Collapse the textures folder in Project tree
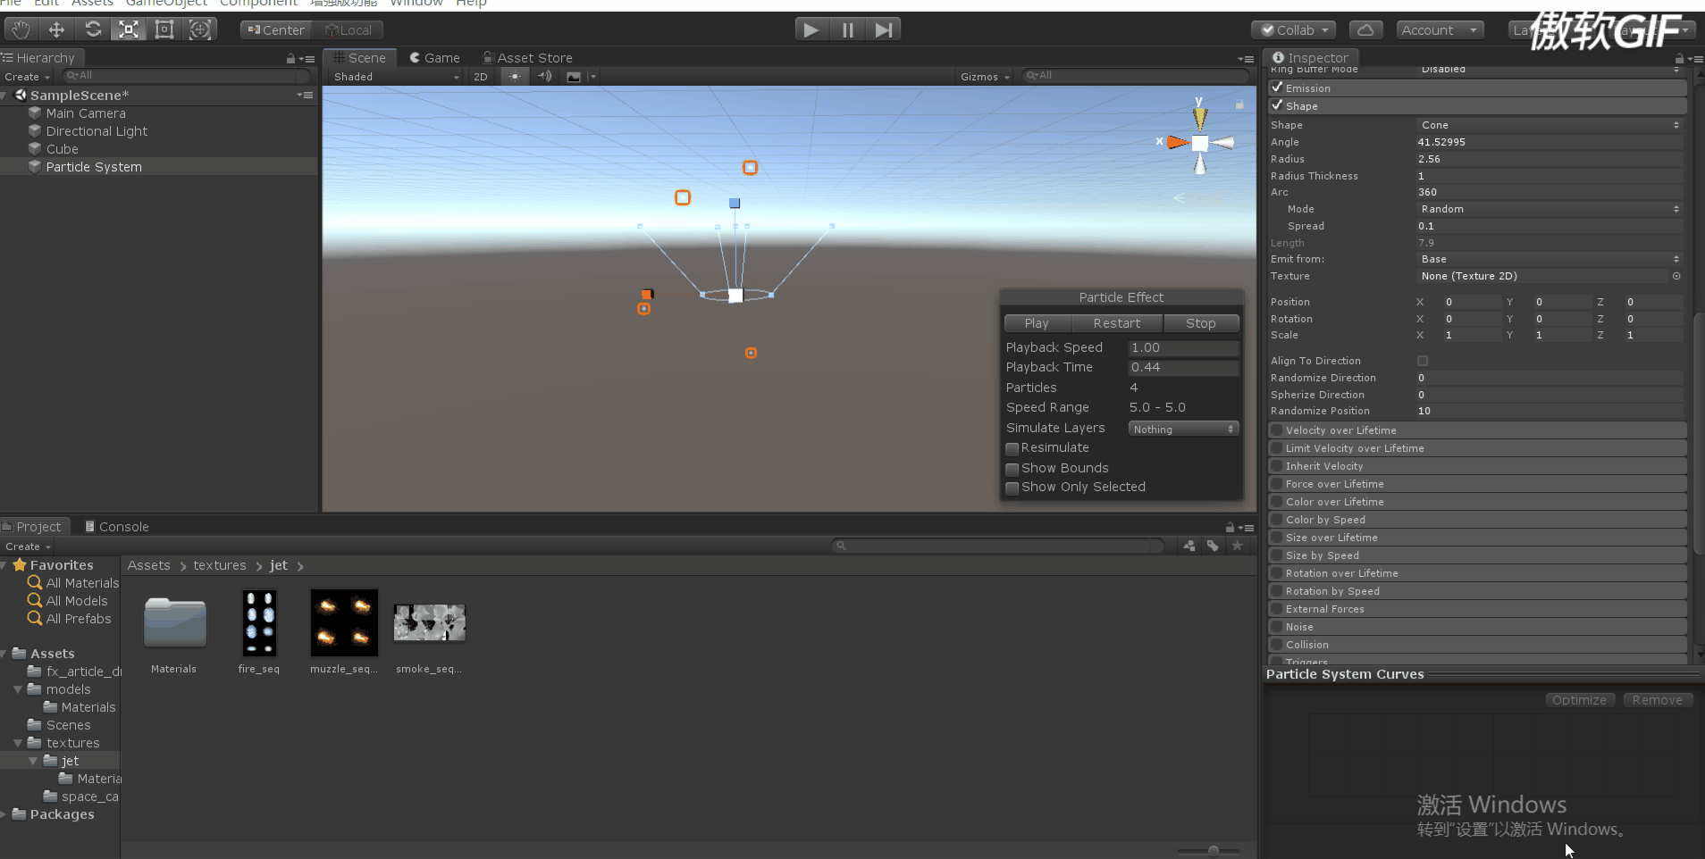Screen dimensions: 1705x859 (x=18, y=743)
